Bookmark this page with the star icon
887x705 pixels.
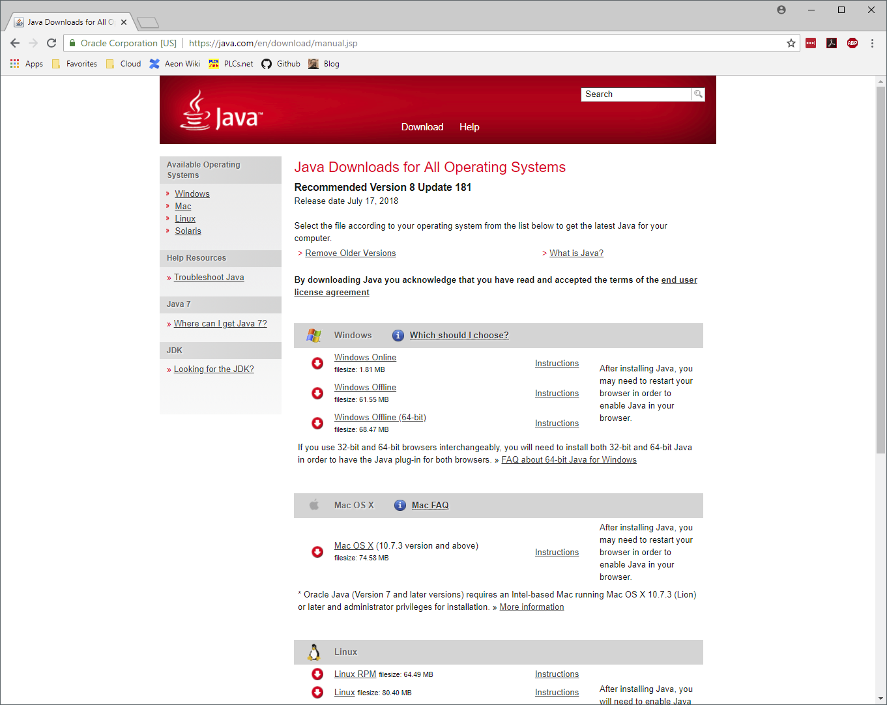(x=791, y=43)
